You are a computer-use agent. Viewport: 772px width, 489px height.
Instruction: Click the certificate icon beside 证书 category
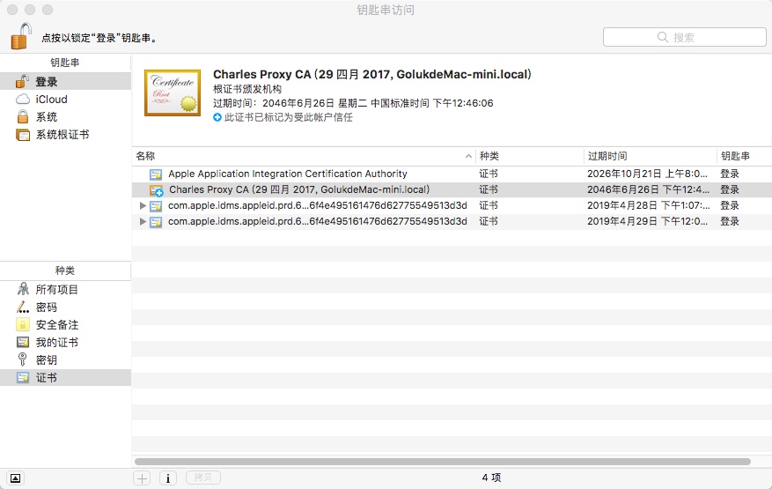click(x=23, y=378)
